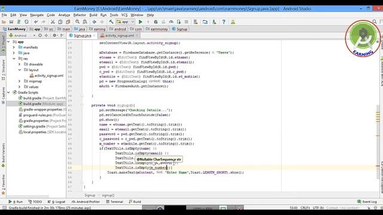383x215 pixels.
Task: Expand the drawable folder
Action: click(20, 64)
